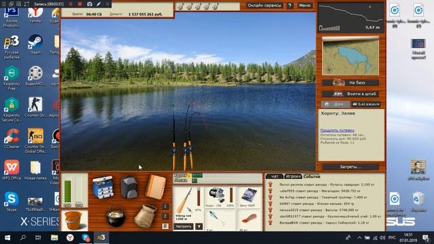Open the CCleaner desktop shortcut
The height and width of the screenshot is (244, 434).
pyautogui.click(x=12, y=138)
